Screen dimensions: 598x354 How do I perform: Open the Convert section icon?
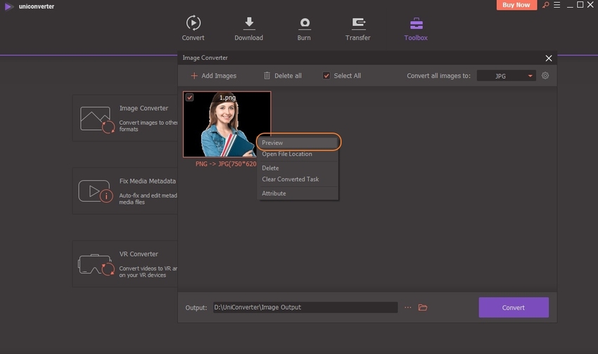click(193, 23)
